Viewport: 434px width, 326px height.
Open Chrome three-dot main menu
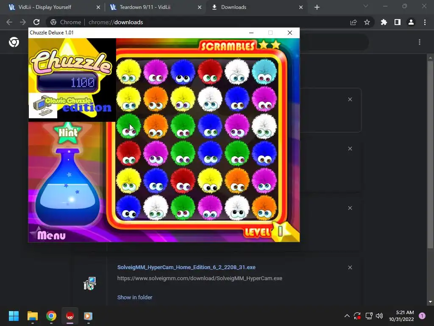coord(425,22)
